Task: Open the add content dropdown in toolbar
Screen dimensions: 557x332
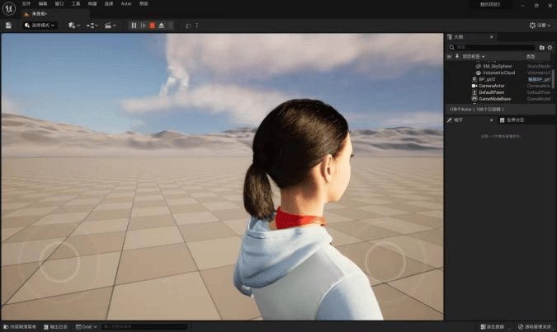Action: click(73, 26)
